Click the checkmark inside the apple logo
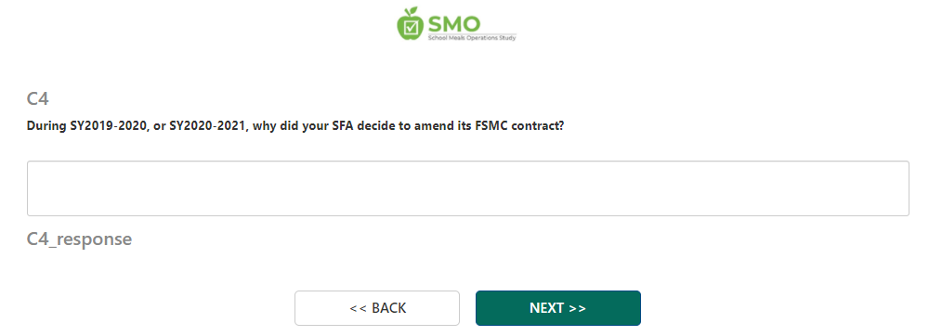The height and width of the screenshot is (336, 942). 412,27
